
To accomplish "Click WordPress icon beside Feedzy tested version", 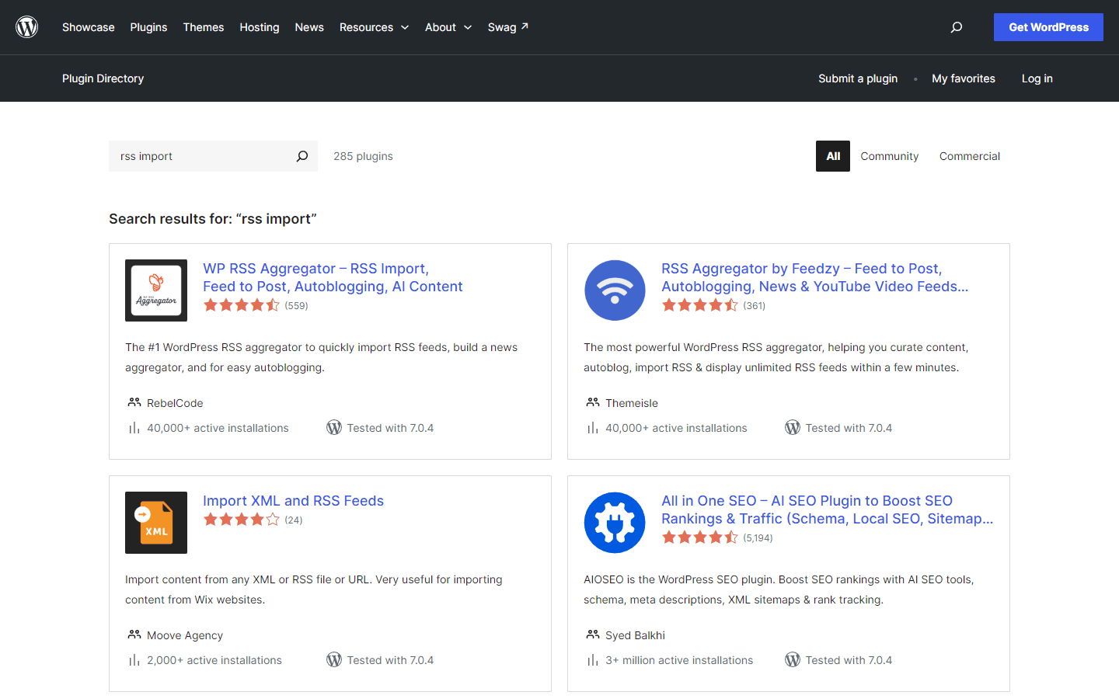I will (793, 428).
